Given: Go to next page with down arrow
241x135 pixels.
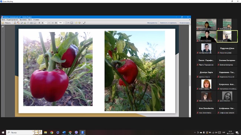Looking at the screenshot, I should [x=43, y=23].
